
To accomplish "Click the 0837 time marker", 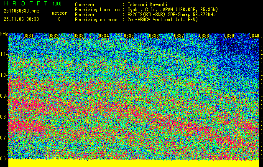I will tap(179, 36).
